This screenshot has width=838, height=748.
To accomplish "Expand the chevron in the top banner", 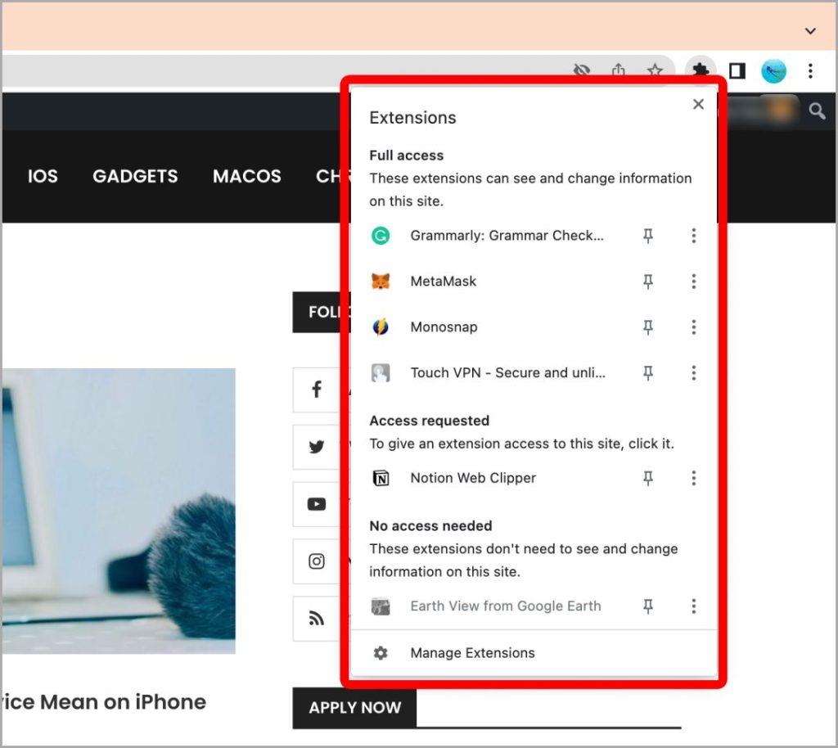I will pos(810,31).
